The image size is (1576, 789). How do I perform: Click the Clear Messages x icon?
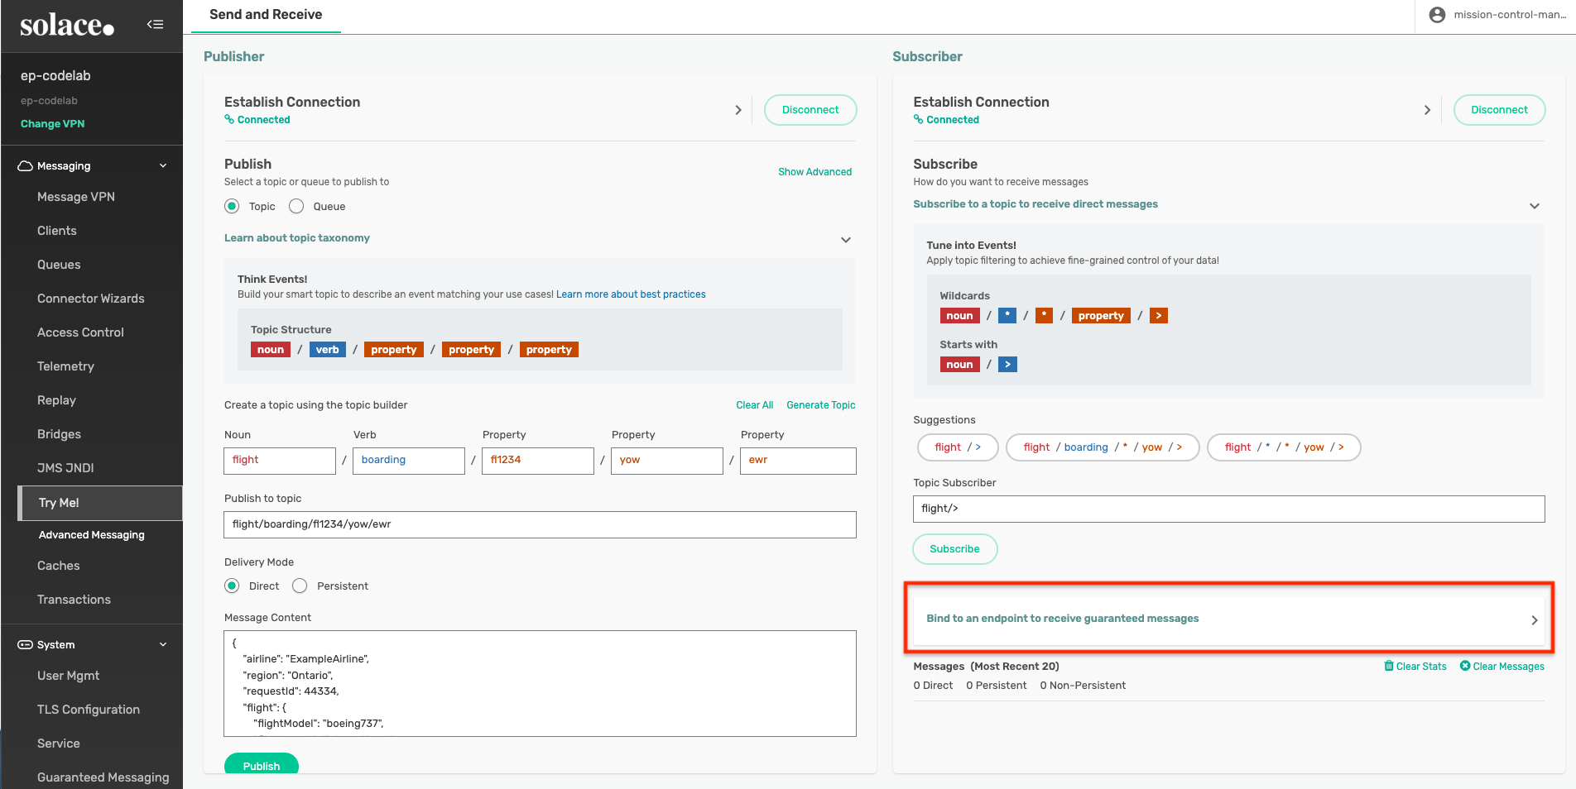click(x=1464, y=666)
